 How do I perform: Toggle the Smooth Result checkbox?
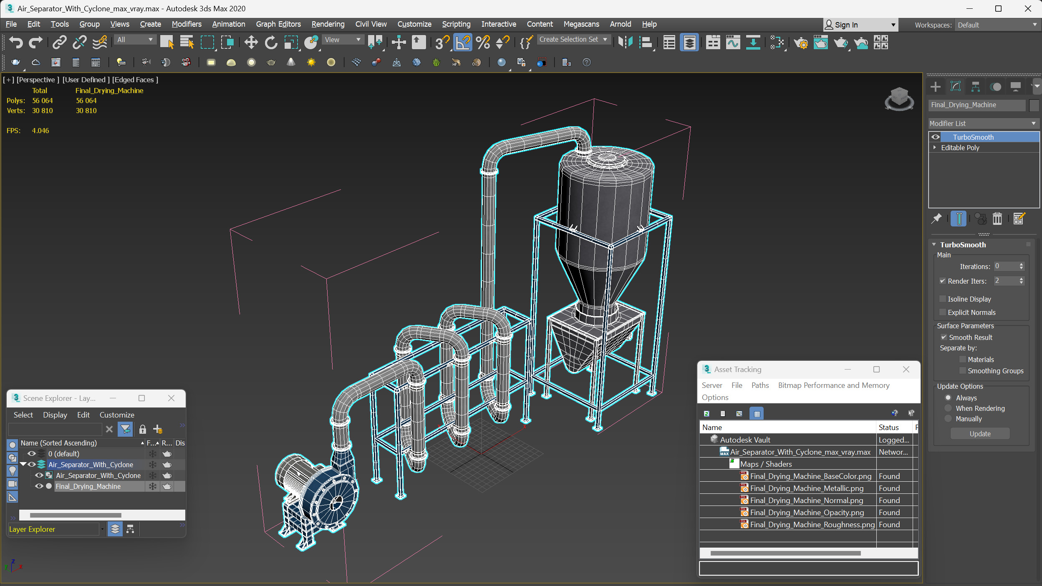point(944,337)
